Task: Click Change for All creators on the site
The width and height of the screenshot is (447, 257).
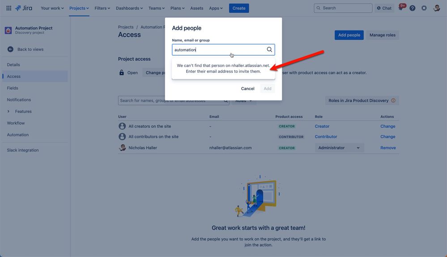Action: click(x=387, y=126)
